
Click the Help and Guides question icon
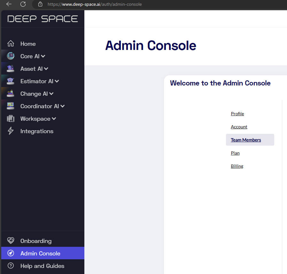coord(11,266)
